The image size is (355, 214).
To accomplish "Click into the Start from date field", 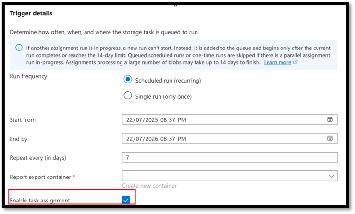I will tap(230, 119).
